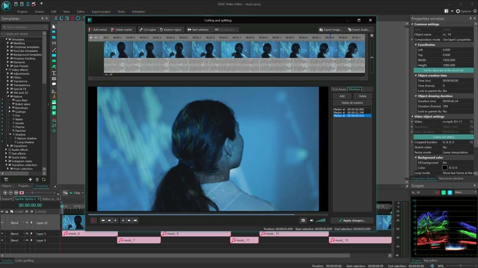This screenshot has width=478, height=268.
Task: Click the trash delete template icon
Action: 37,180
